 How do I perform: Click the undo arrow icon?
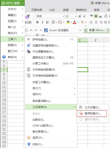[31, 30]
